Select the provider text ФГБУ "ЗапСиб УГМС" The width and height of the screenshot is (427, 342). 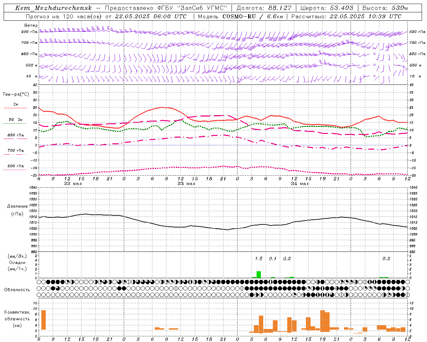click(x=192, y=8)
